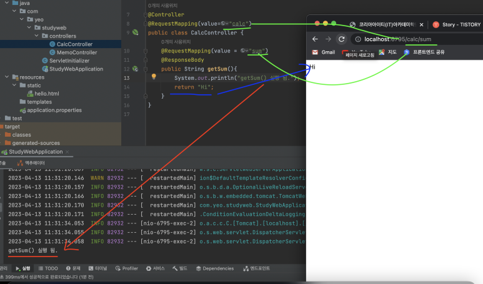The image size is (483, 284).
Task: Fold the CalcController class with the fold marker
Action: click(x=146, y=14)
